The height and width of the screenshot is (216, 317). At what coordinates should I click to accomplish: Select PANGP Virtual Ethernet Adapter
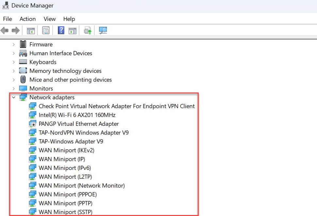79,124
